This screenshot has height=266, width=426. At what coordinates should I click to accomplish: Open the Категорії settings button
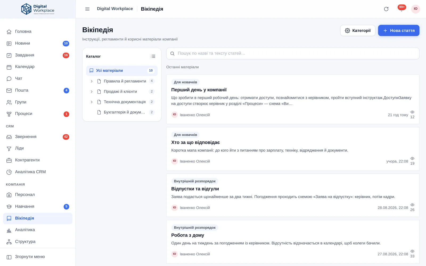point(358,31)
